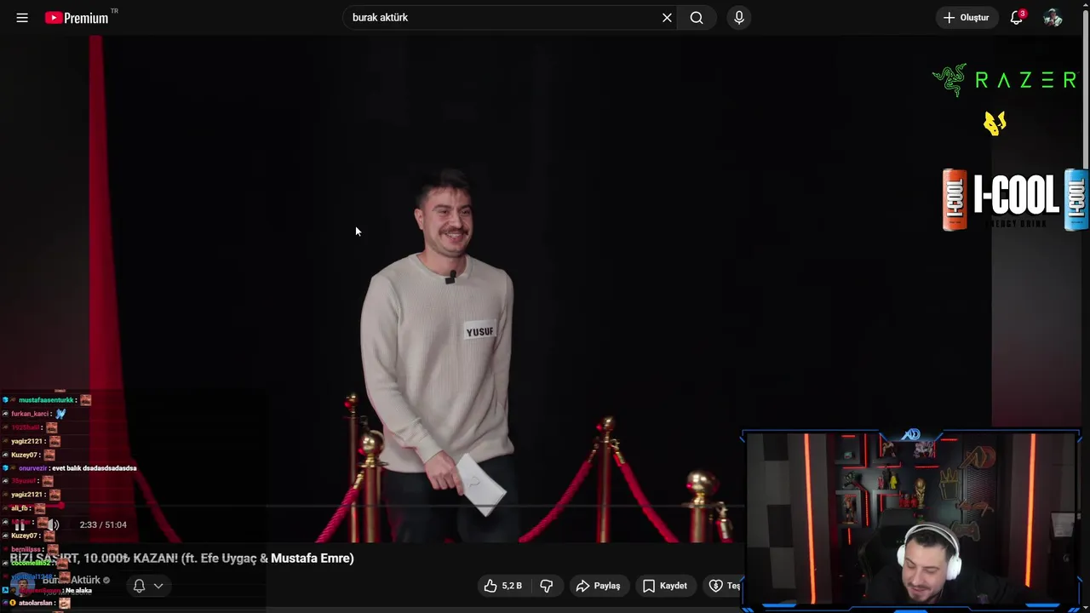Click the 2:33 / 51:04 time display
The image size is (1090, 613).
[102, 524]
